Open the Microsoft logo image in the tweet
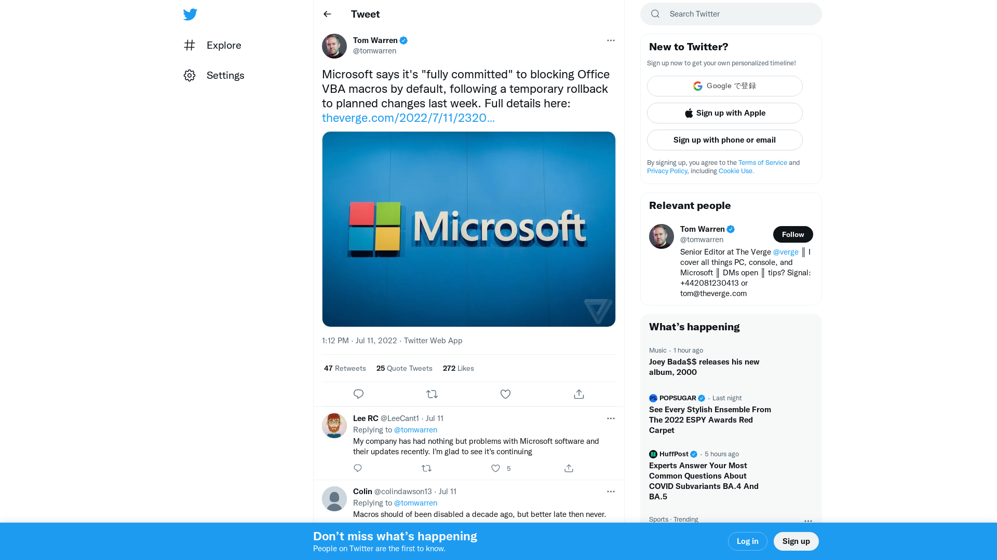Image resolution: width=997 pixels, height=560 pixels. [468, 229]
